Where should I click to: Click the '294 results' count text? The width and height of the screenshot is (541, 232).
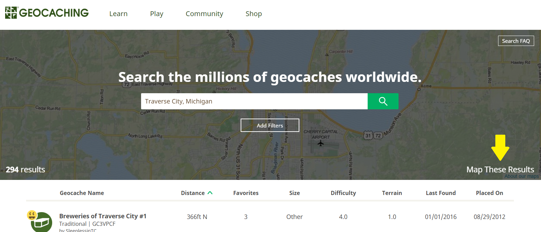tap(25, 170)
